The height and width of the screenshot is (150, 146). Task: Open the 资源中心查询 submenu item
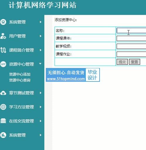click(20, 80)
